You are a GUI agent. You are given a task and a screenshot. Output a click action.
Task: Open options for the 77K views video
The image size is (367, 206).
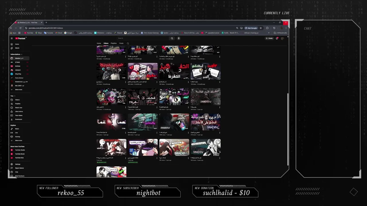126,107
